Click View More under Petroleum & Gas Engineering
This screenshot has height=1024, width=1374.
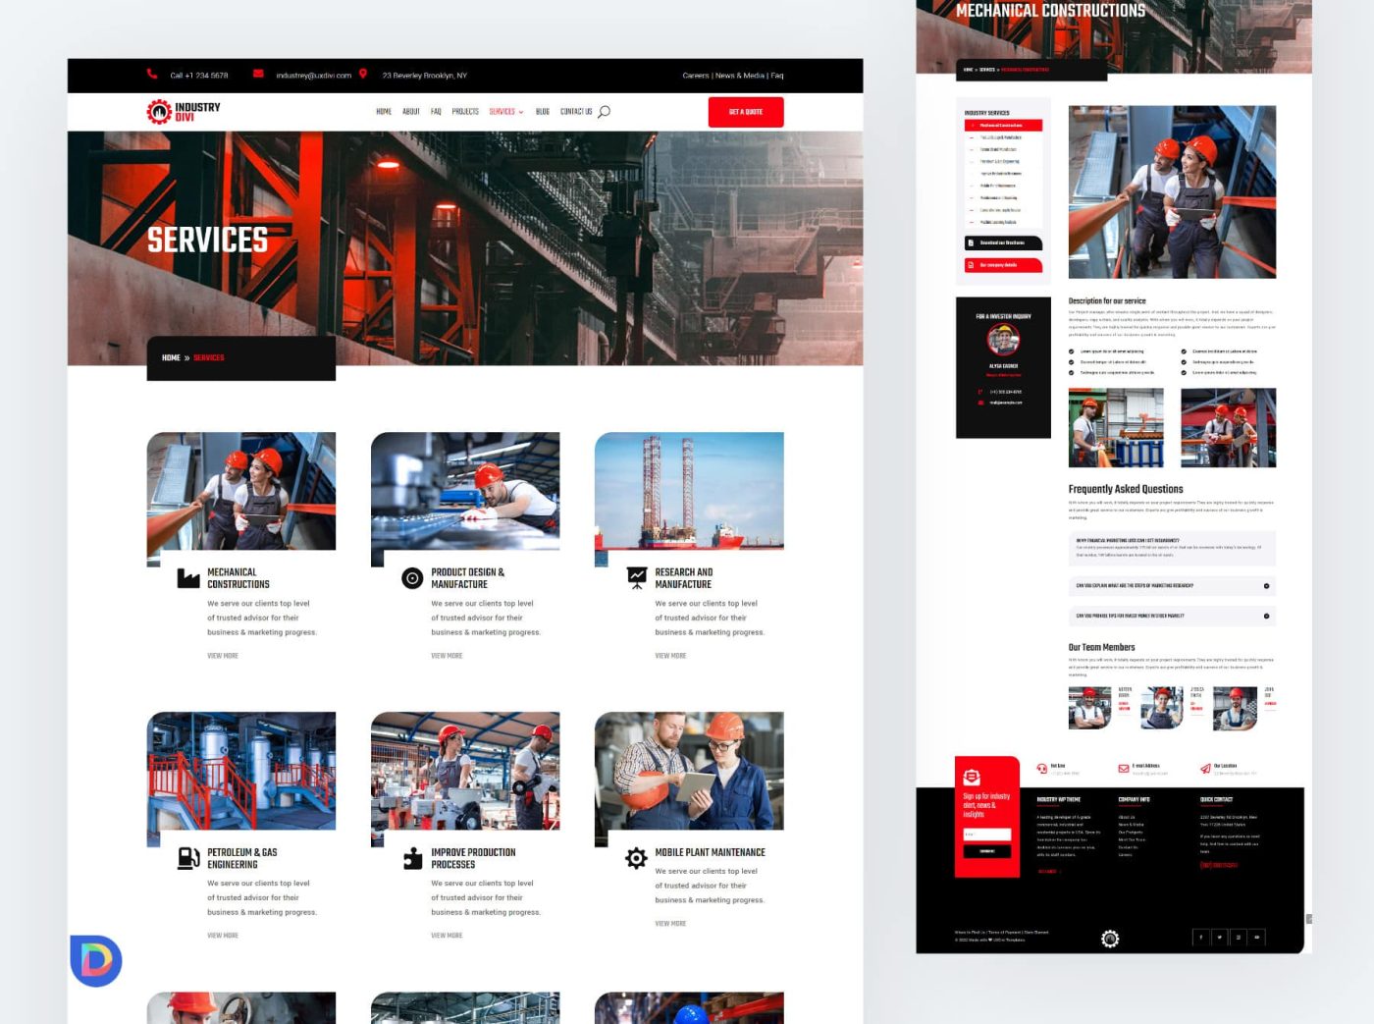coord(223,936)
